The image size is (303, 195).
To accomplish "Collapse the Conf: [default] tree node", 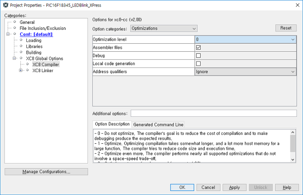I will pyautogui.click(x=8, y=34).
